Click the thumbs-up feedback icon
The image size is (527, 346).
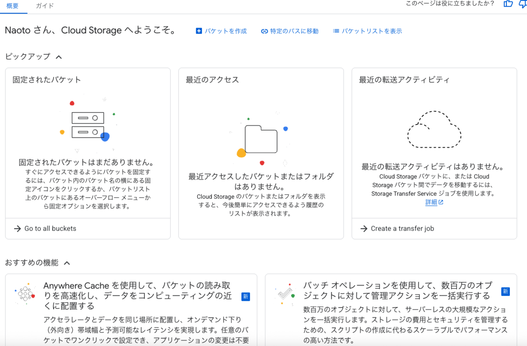[x=508, y=4]
